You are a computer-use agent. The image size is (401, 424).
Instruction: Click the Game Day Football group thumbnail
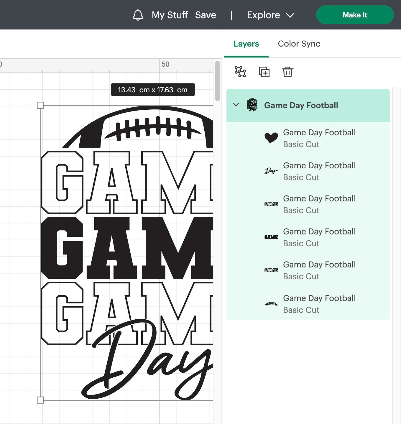[252, 105]
